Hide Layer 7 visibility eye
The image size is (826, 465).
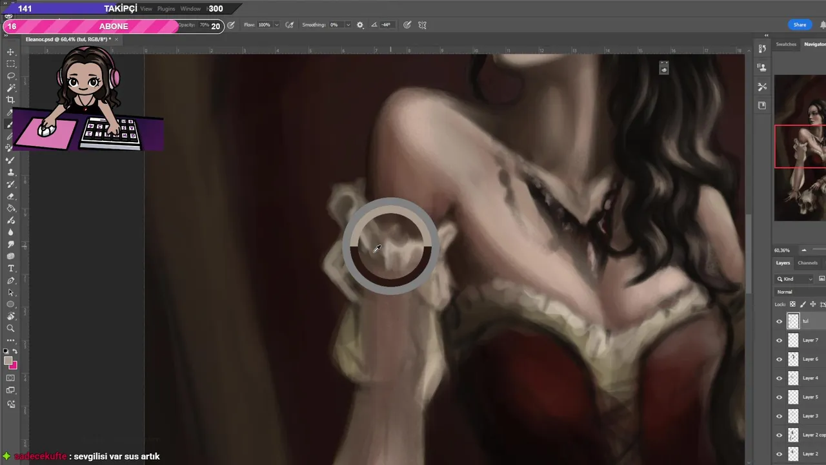(x=779, y=340)
